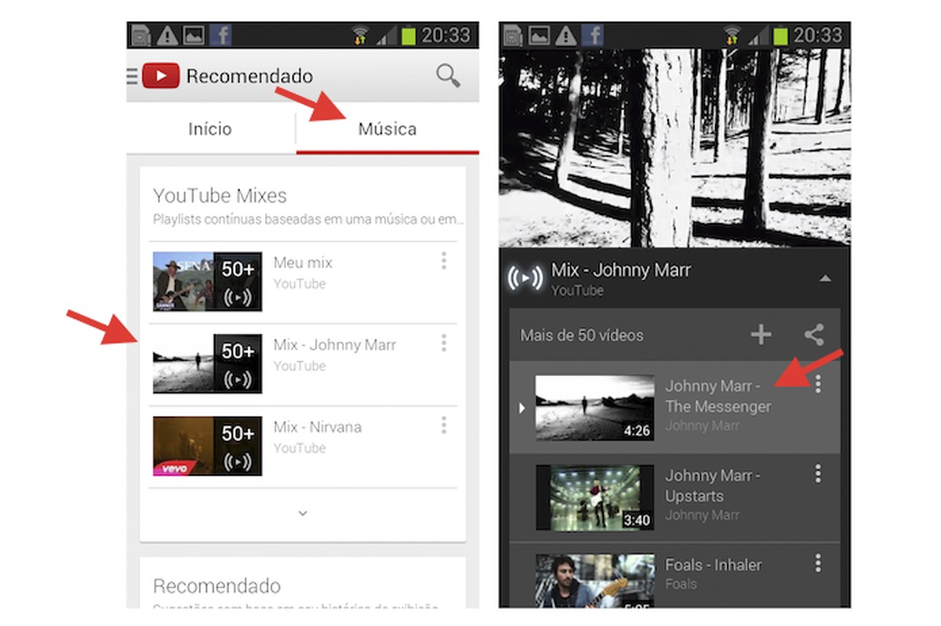Tap the YouTube logo in the action bar
Screen dimensions: 941x626
161,76
